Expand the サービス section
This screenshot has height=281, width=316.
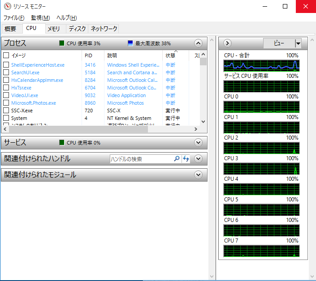[199, 143]
